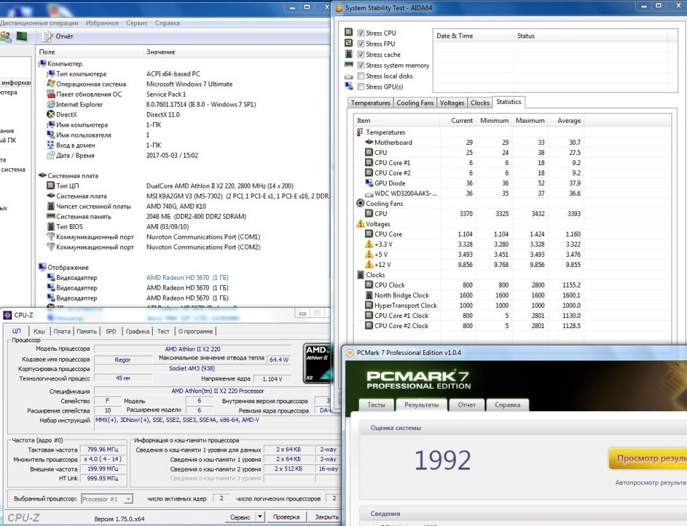The height and width of the screenshot is (526, 687).
Task: Uncheck the Stress cache checkbox
Action: point(361,54)
